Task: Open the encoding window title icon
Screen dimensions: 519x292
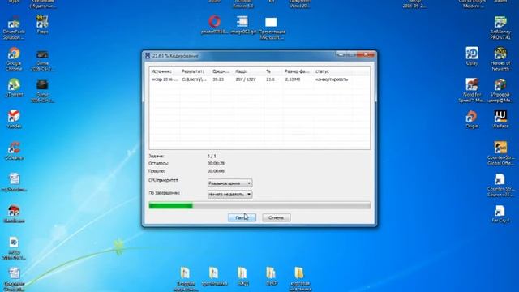Action: point(148,56)
